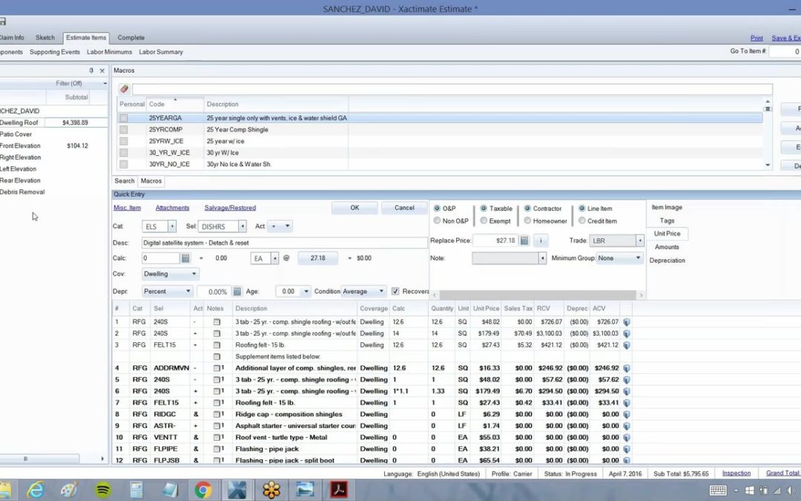Viewport: 801px width, 501px height.
Task: Open the Labor Summary sub-tab
Action: point(161,52)
